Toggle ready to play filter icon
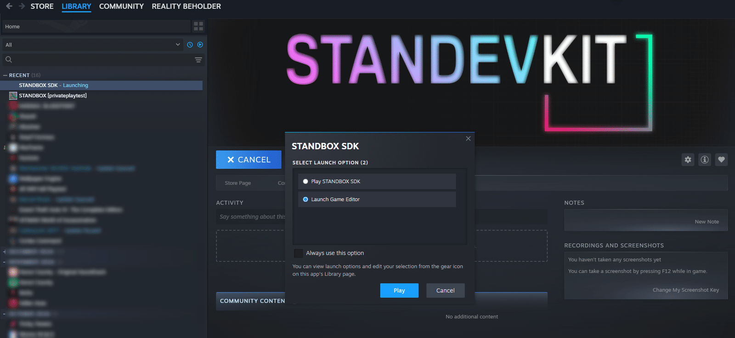Screen dimensions: 735x338 [200, 45]
